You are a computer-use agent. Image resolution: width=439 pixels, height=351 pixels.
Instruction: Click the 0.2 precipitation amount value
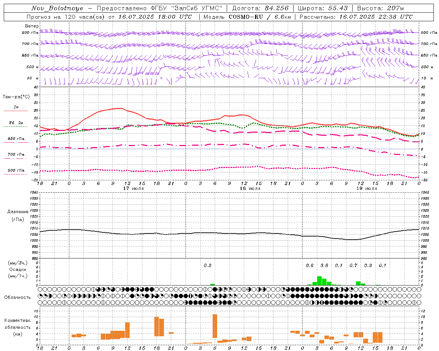tap(207, 266)
